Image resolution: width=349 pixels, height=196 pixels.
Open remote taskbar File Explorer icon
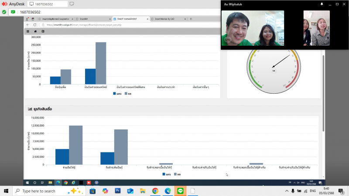50,182
